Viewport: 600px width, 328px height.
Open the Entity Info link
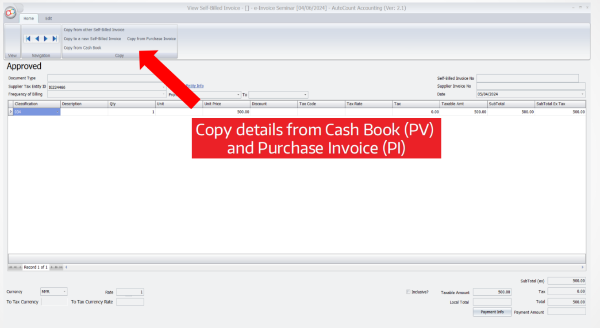(195, 86)
